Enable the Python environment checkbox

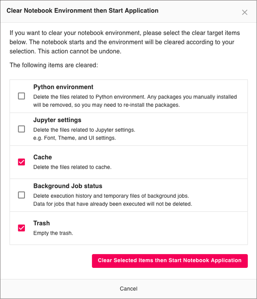point(22,96)
